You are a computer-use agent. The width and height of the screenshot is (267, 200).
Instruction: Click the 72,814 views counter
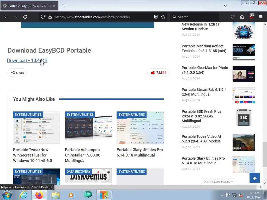158,73
